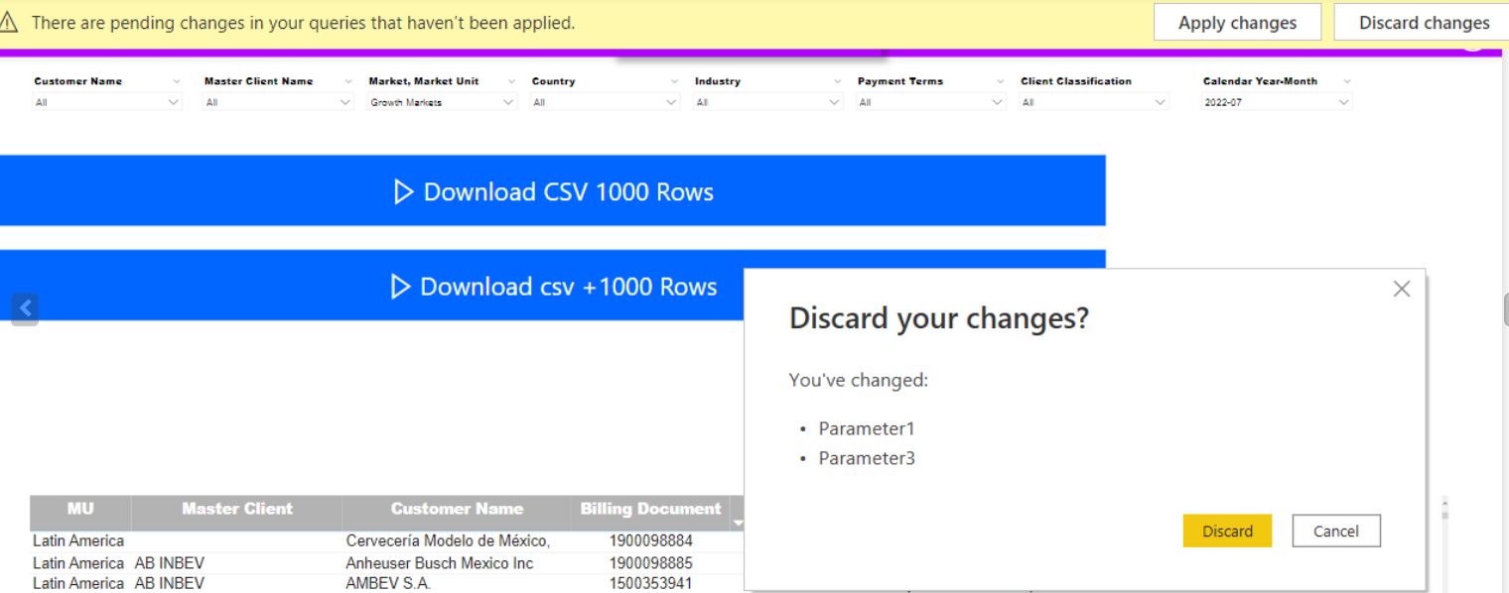Screen dimensions: 1509x593
Task: Open the Client Classification All dropdown
Action: [1094, 102]
